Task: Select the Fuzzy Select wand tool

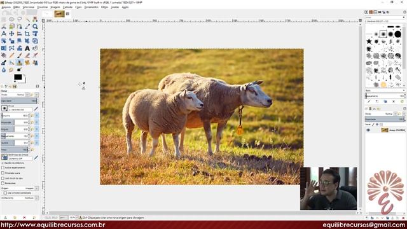Action: [x=27, y=20]
